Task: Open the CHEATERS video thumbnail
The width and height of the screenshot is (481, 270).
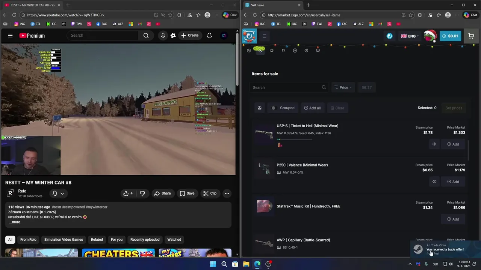Action: pos(118,253)
